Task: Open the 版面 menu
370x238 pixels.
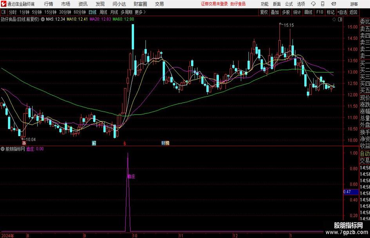Action: point(276,4)
